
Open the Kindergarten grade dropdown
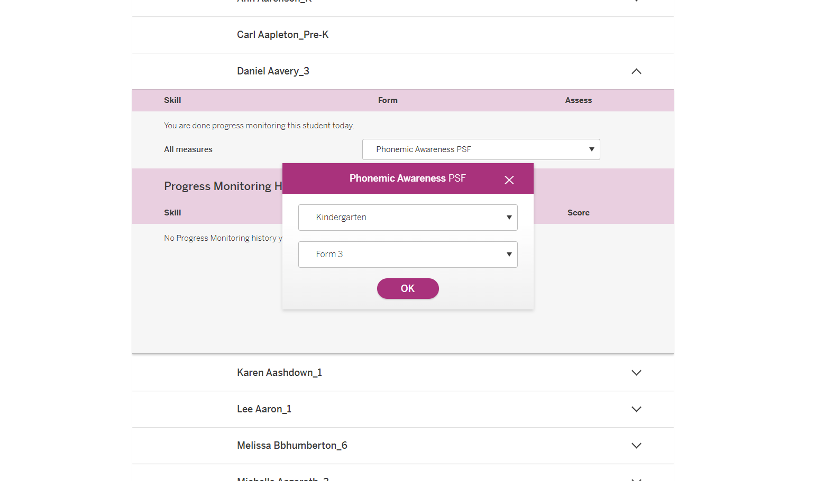(x=408, y=218)
